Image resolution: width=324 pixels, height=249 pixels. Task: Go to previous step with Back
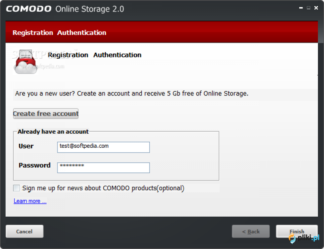(x=251, y=232)
